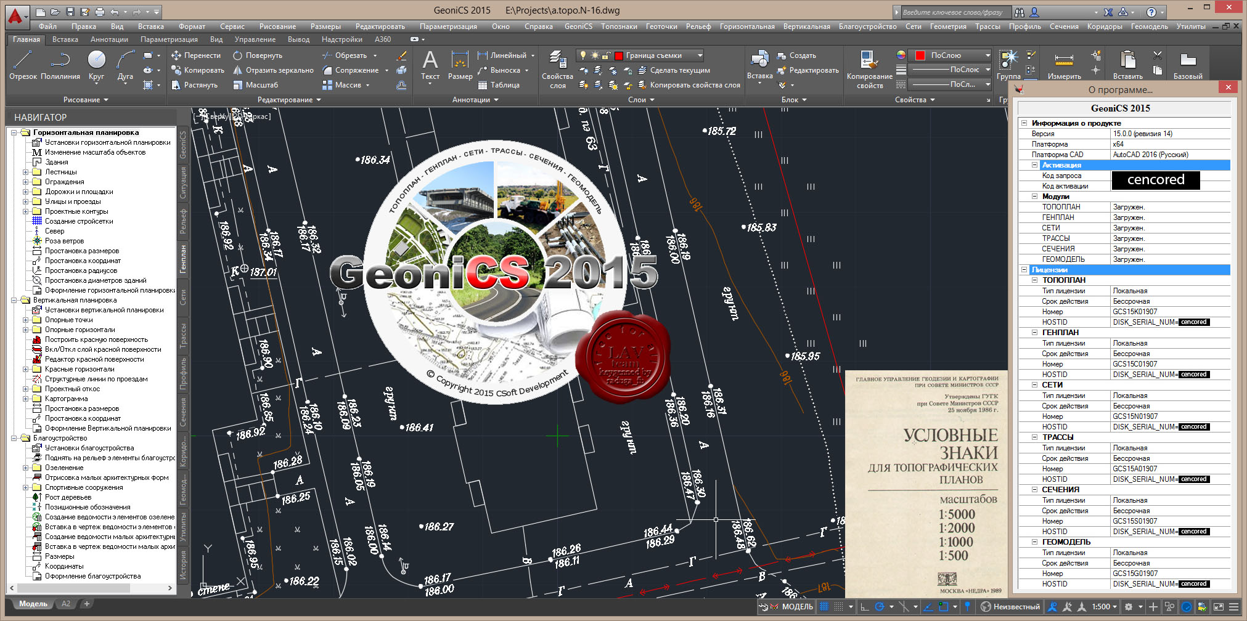Click the Размер dimension tool

point(460,65)
